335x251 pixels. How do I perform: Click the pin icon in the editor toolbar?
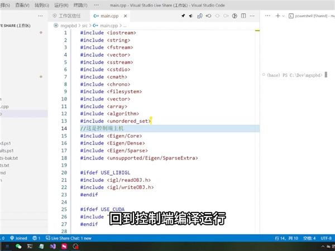coord(183,16)
